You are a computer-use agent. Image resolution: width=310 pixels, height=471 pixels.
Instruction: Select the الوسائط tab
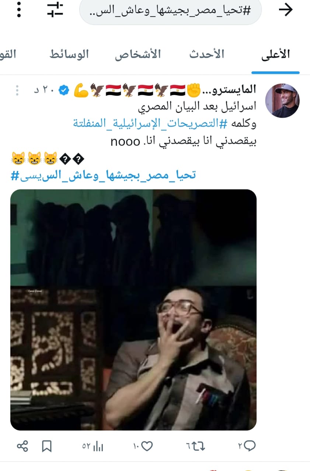point(69,54)
